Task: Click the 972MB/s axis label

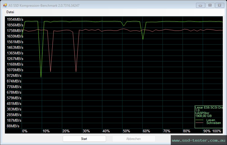Action: click(14, 76)
